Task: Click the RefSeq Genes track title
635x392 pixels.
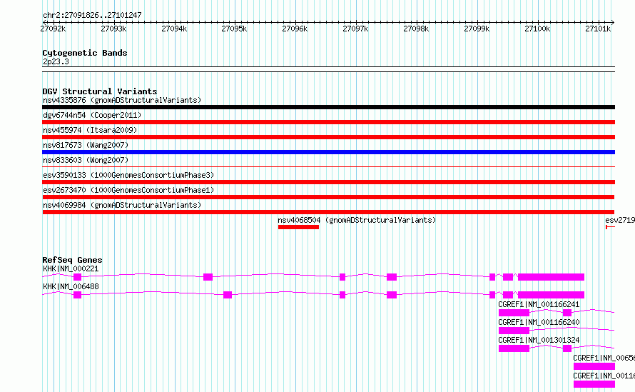Action: pos(72,260)
